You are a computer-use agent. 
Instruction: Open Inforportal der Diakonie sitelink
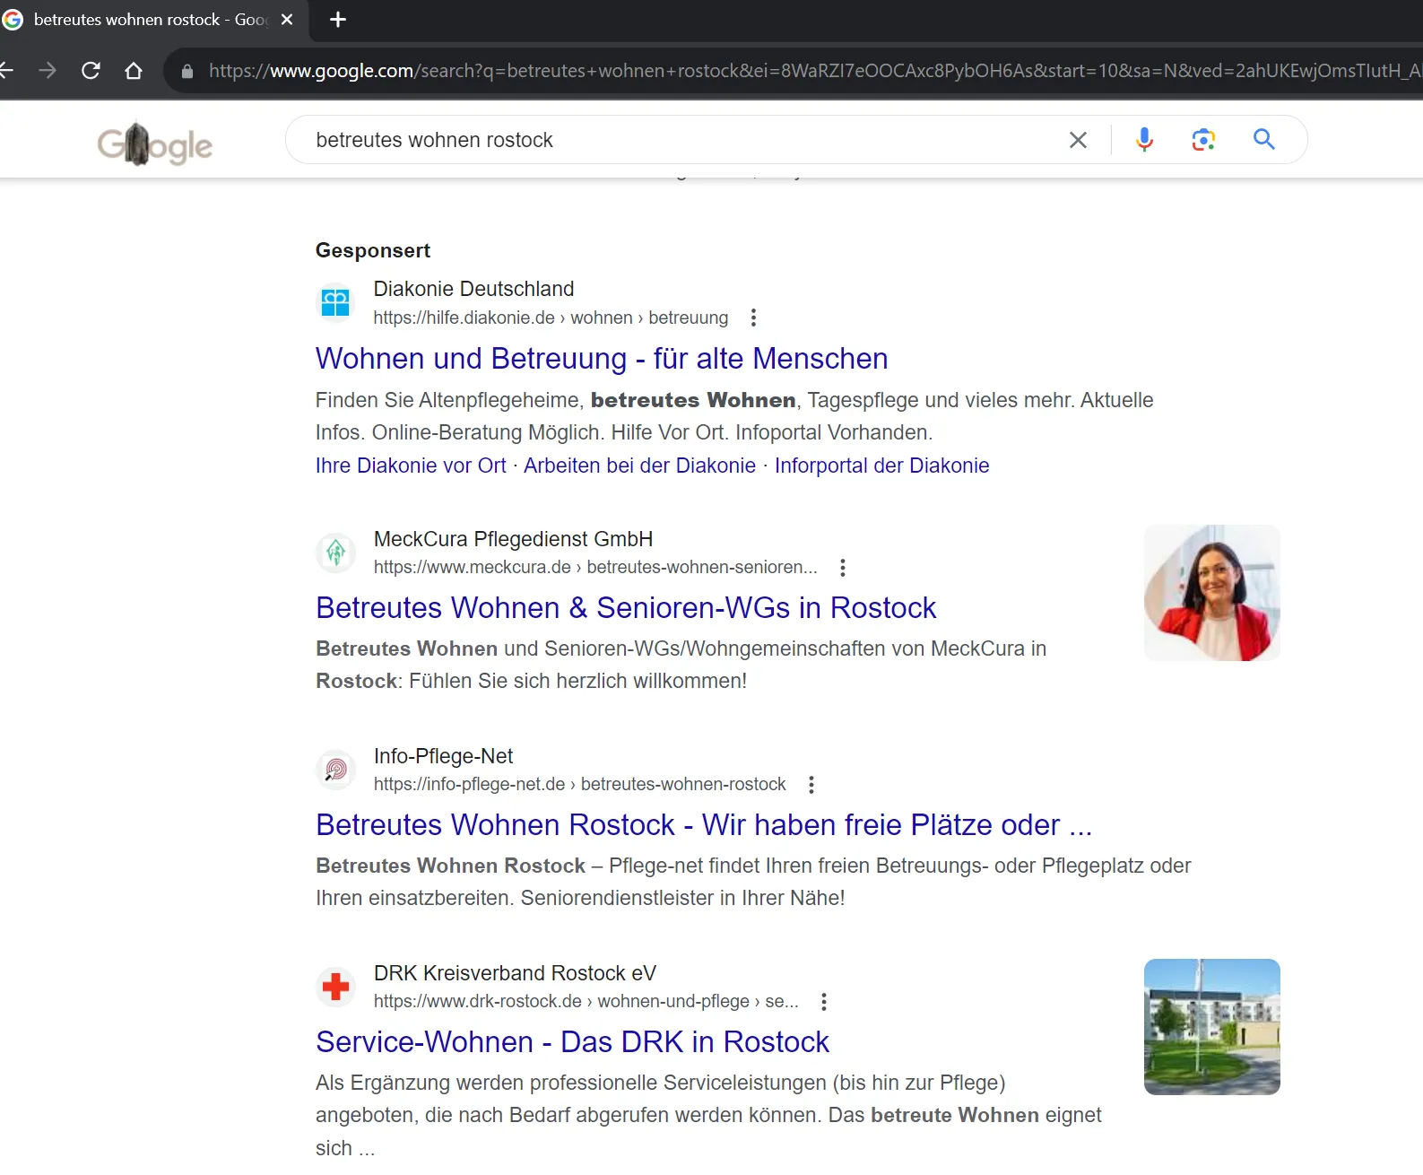[881, 466]
